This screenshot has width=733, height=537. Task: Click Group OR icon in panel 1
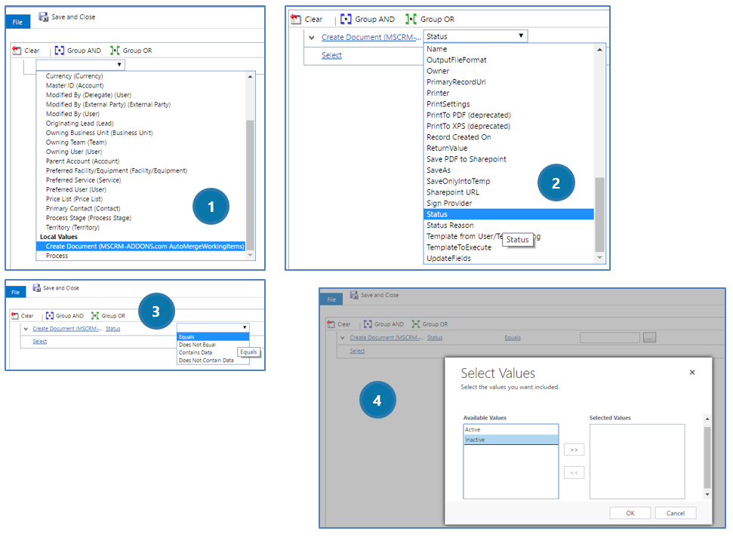115,51
